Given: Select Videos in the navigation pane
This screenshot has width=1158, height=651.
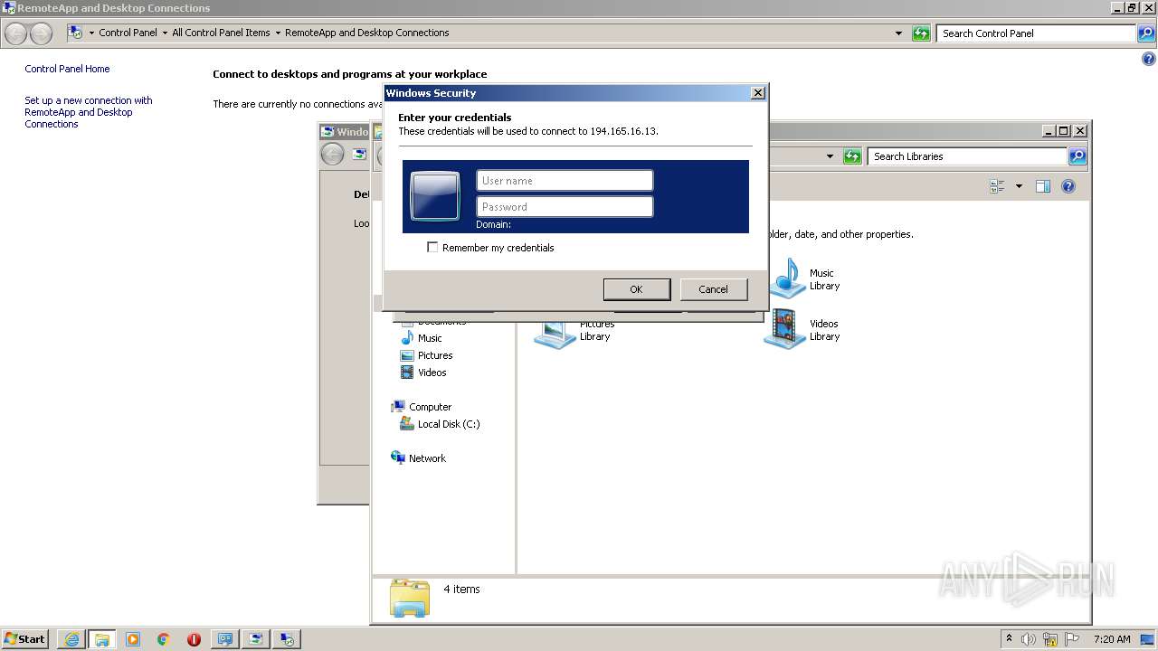Looking at the screenshot, I should tap(423, 373).
